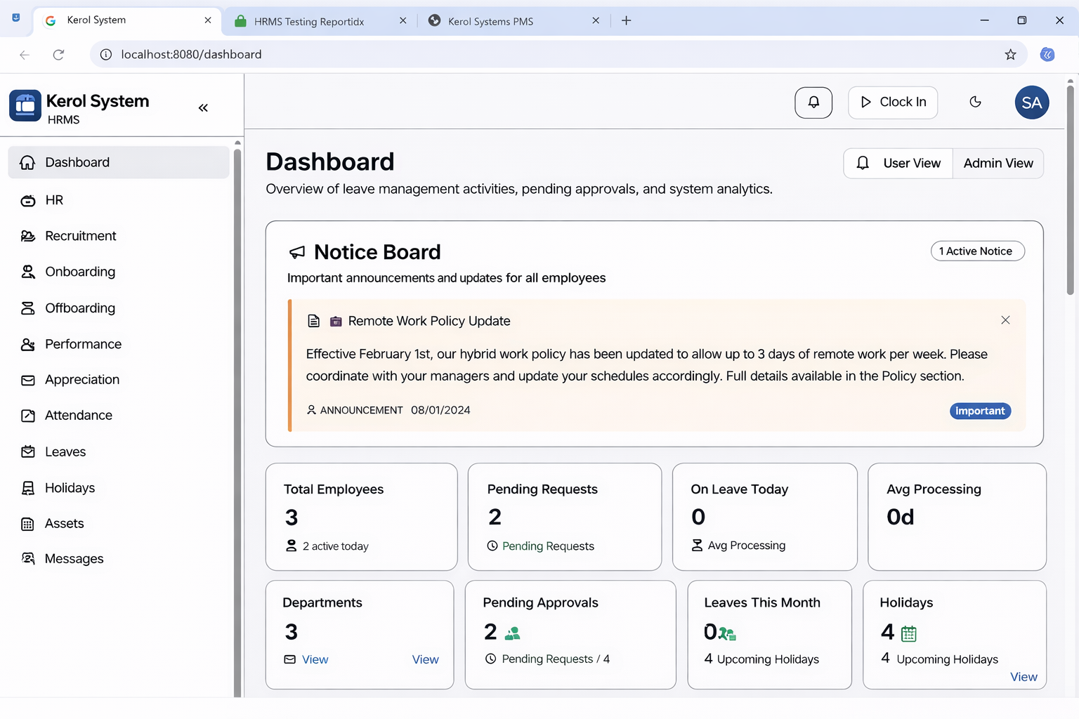Click the page's vertical scrollbar
Screen dimensions: 1079x719
point(1070,190)
